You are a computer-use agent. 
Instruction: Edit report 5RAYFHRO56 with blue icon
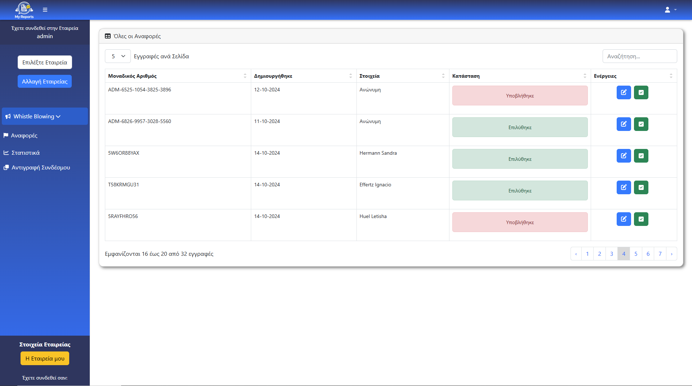click(x=624, y=219)
